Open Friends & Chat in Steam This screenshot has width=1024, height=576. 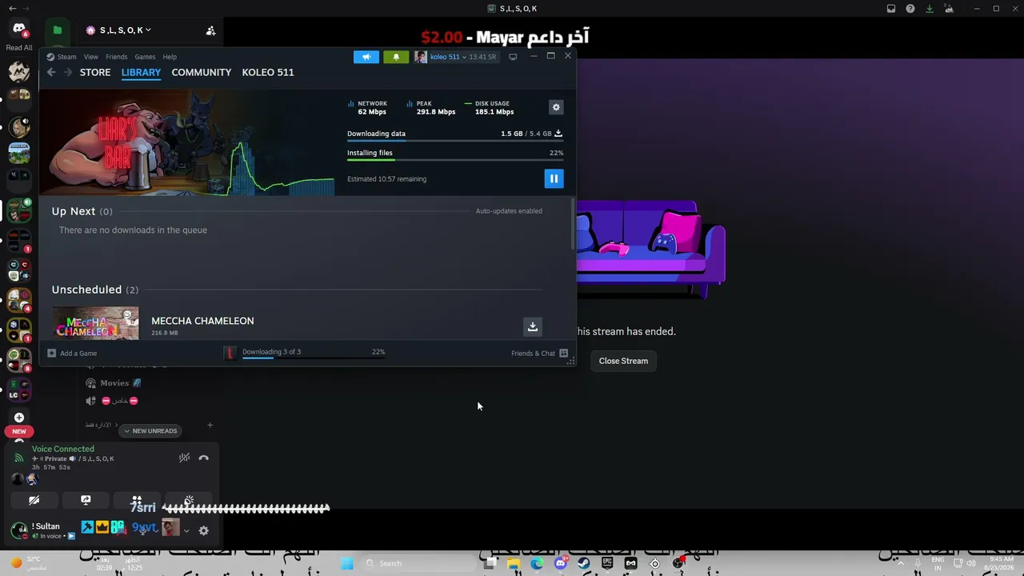click(539, 353)
